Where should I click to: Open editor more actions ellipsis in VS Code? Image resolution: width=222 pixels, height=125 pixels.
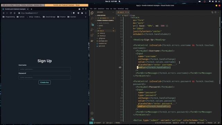click(219, 12)
